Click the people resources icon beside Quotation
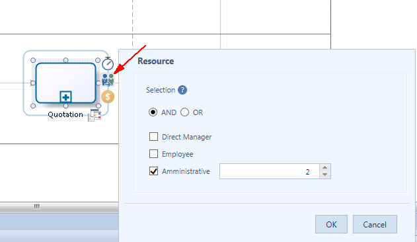The width and height of the screenshot is (417, 242). (x=108, y=80)
